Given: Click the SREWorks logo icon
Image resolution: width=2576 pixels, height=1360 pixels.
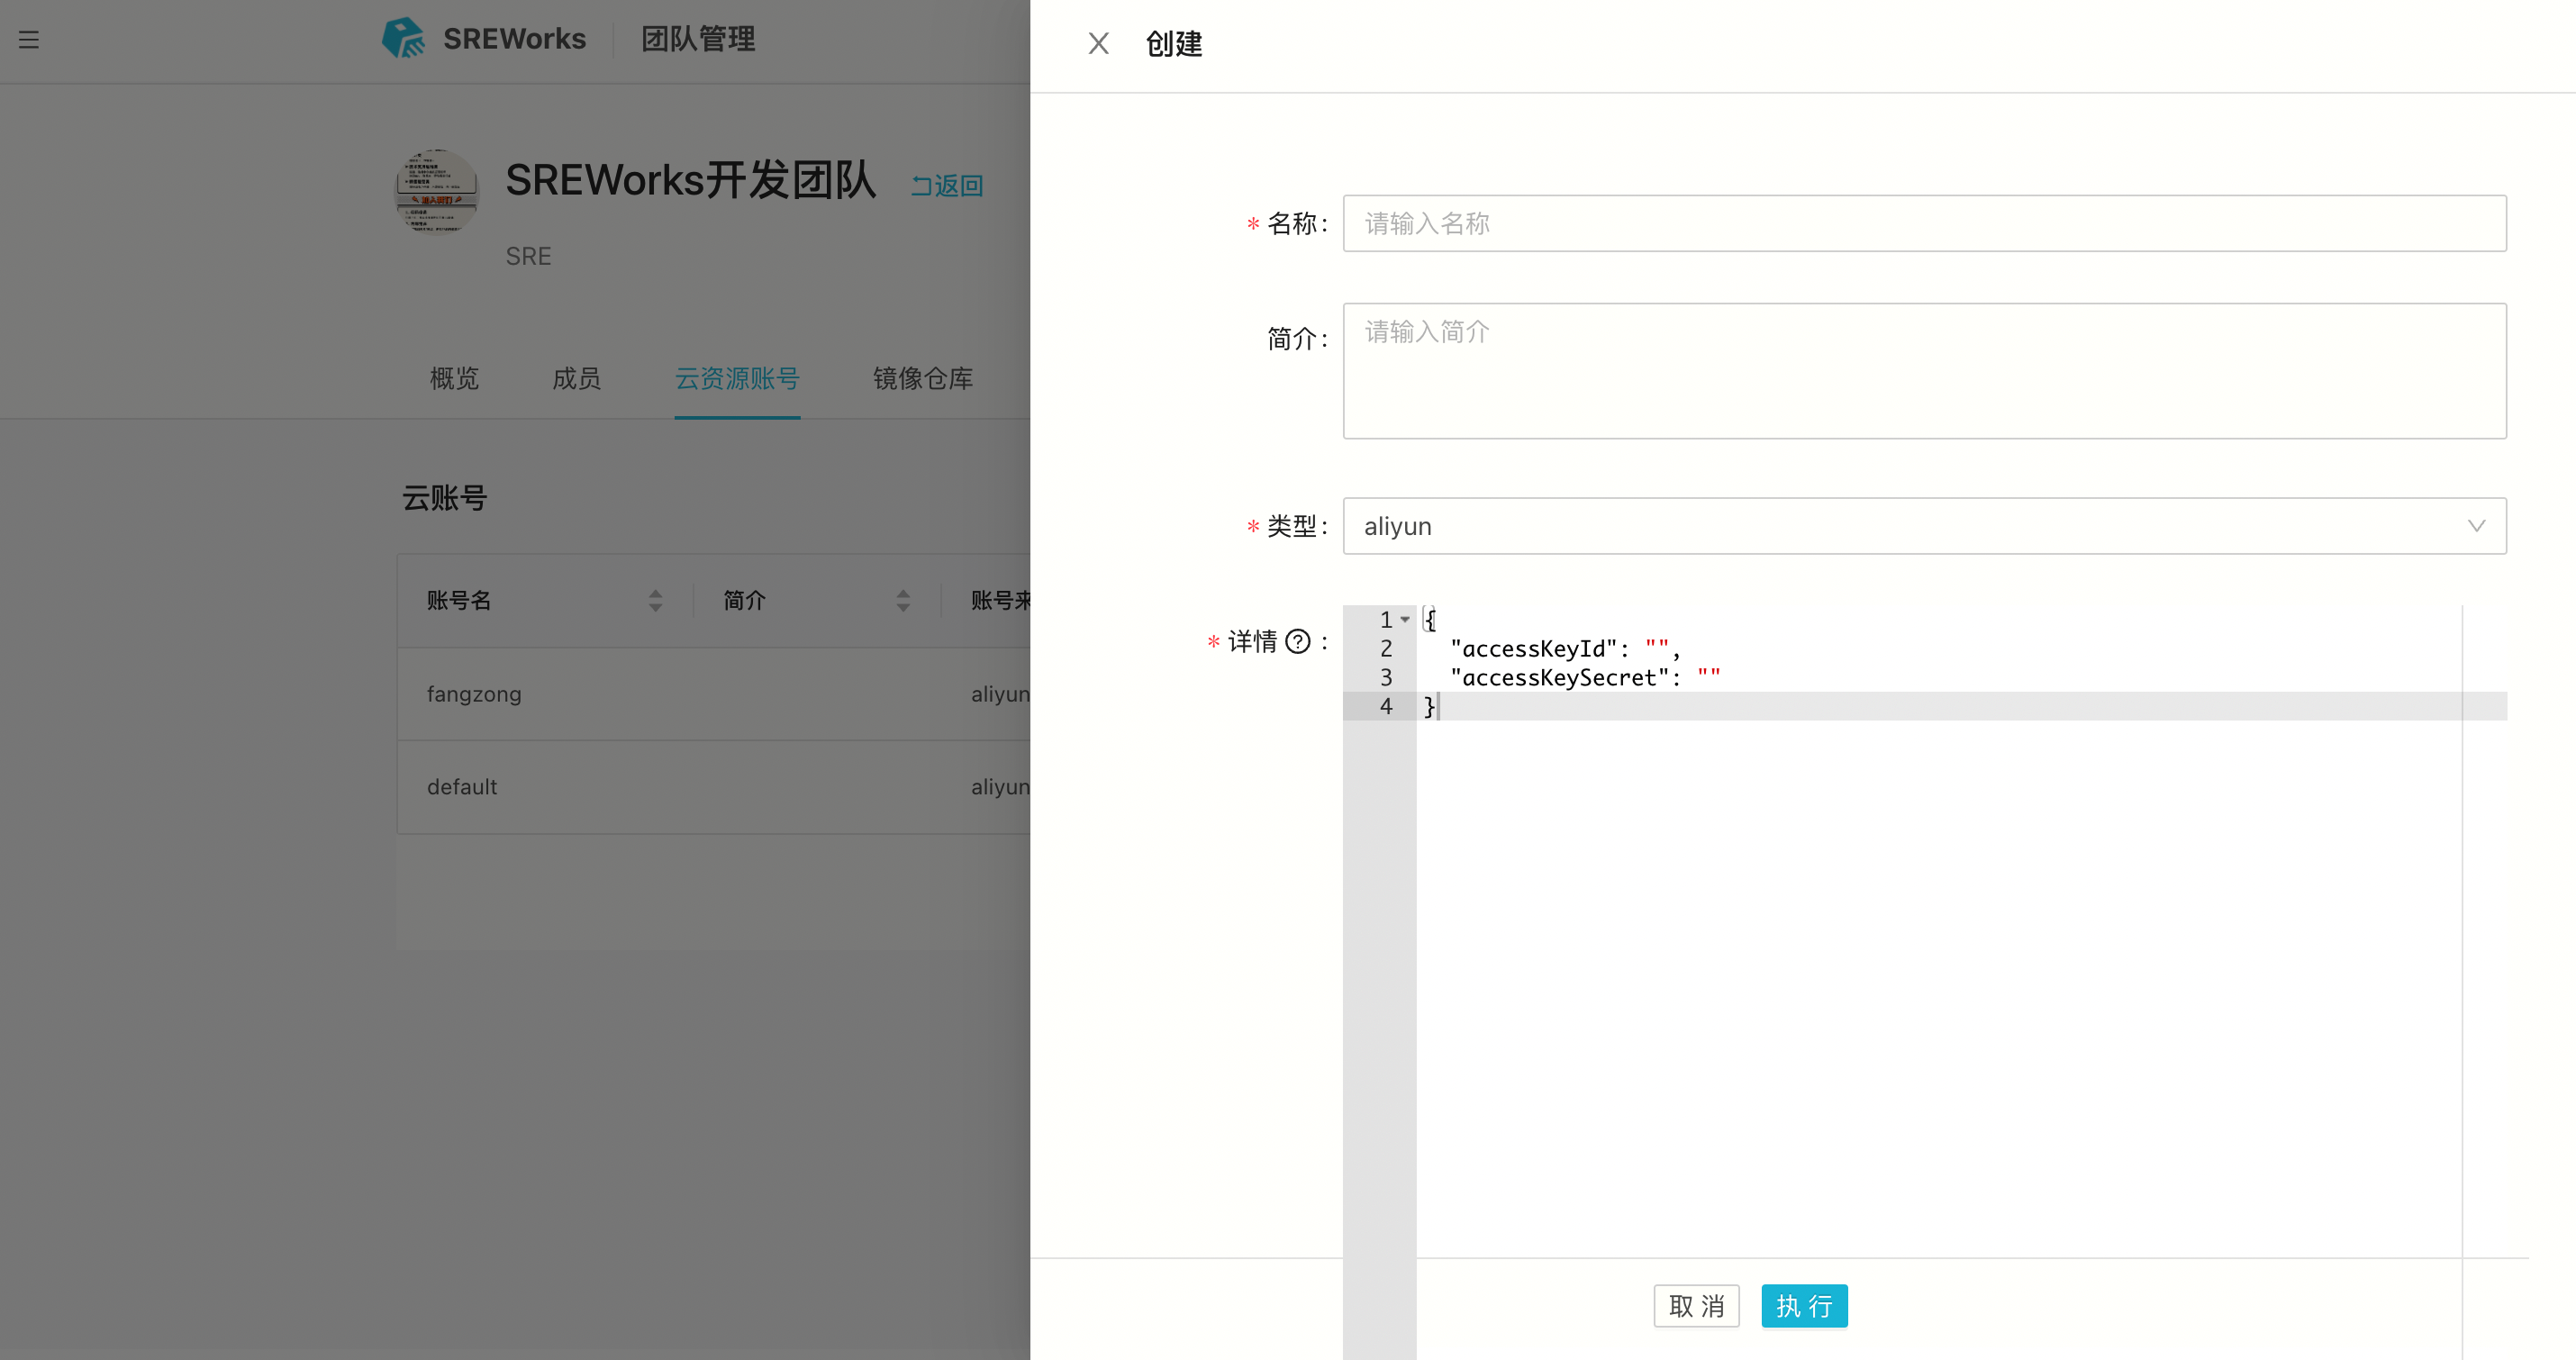Looking at the screenshot, I should click(x=403, y=39).
